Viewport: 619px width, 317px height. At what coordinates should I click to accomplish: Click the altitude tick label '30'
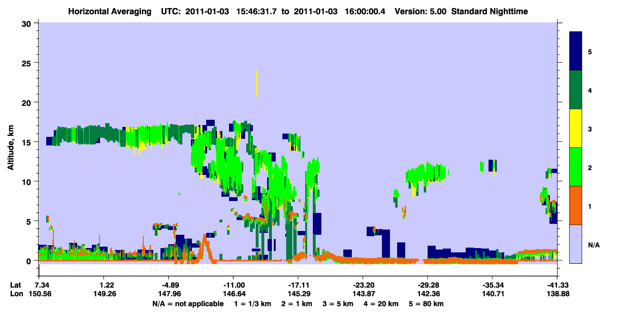[x=28, y=23]
